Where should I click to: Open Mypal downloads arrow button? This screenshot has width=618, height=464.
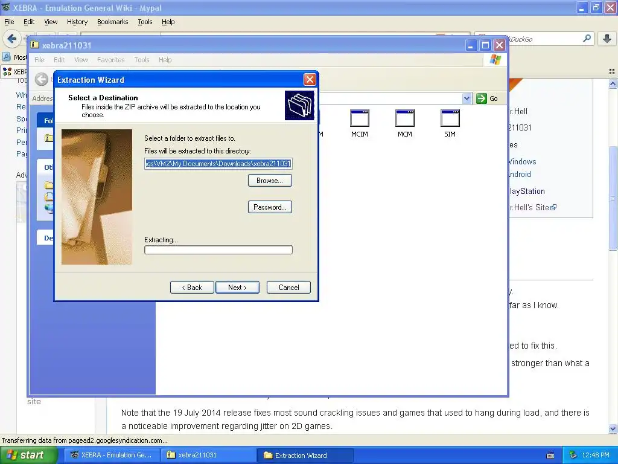point(607,39)
